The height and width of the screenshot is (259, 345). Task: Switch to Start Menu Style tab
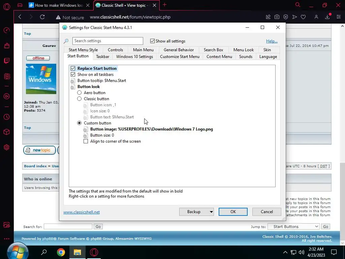point(83,50)
